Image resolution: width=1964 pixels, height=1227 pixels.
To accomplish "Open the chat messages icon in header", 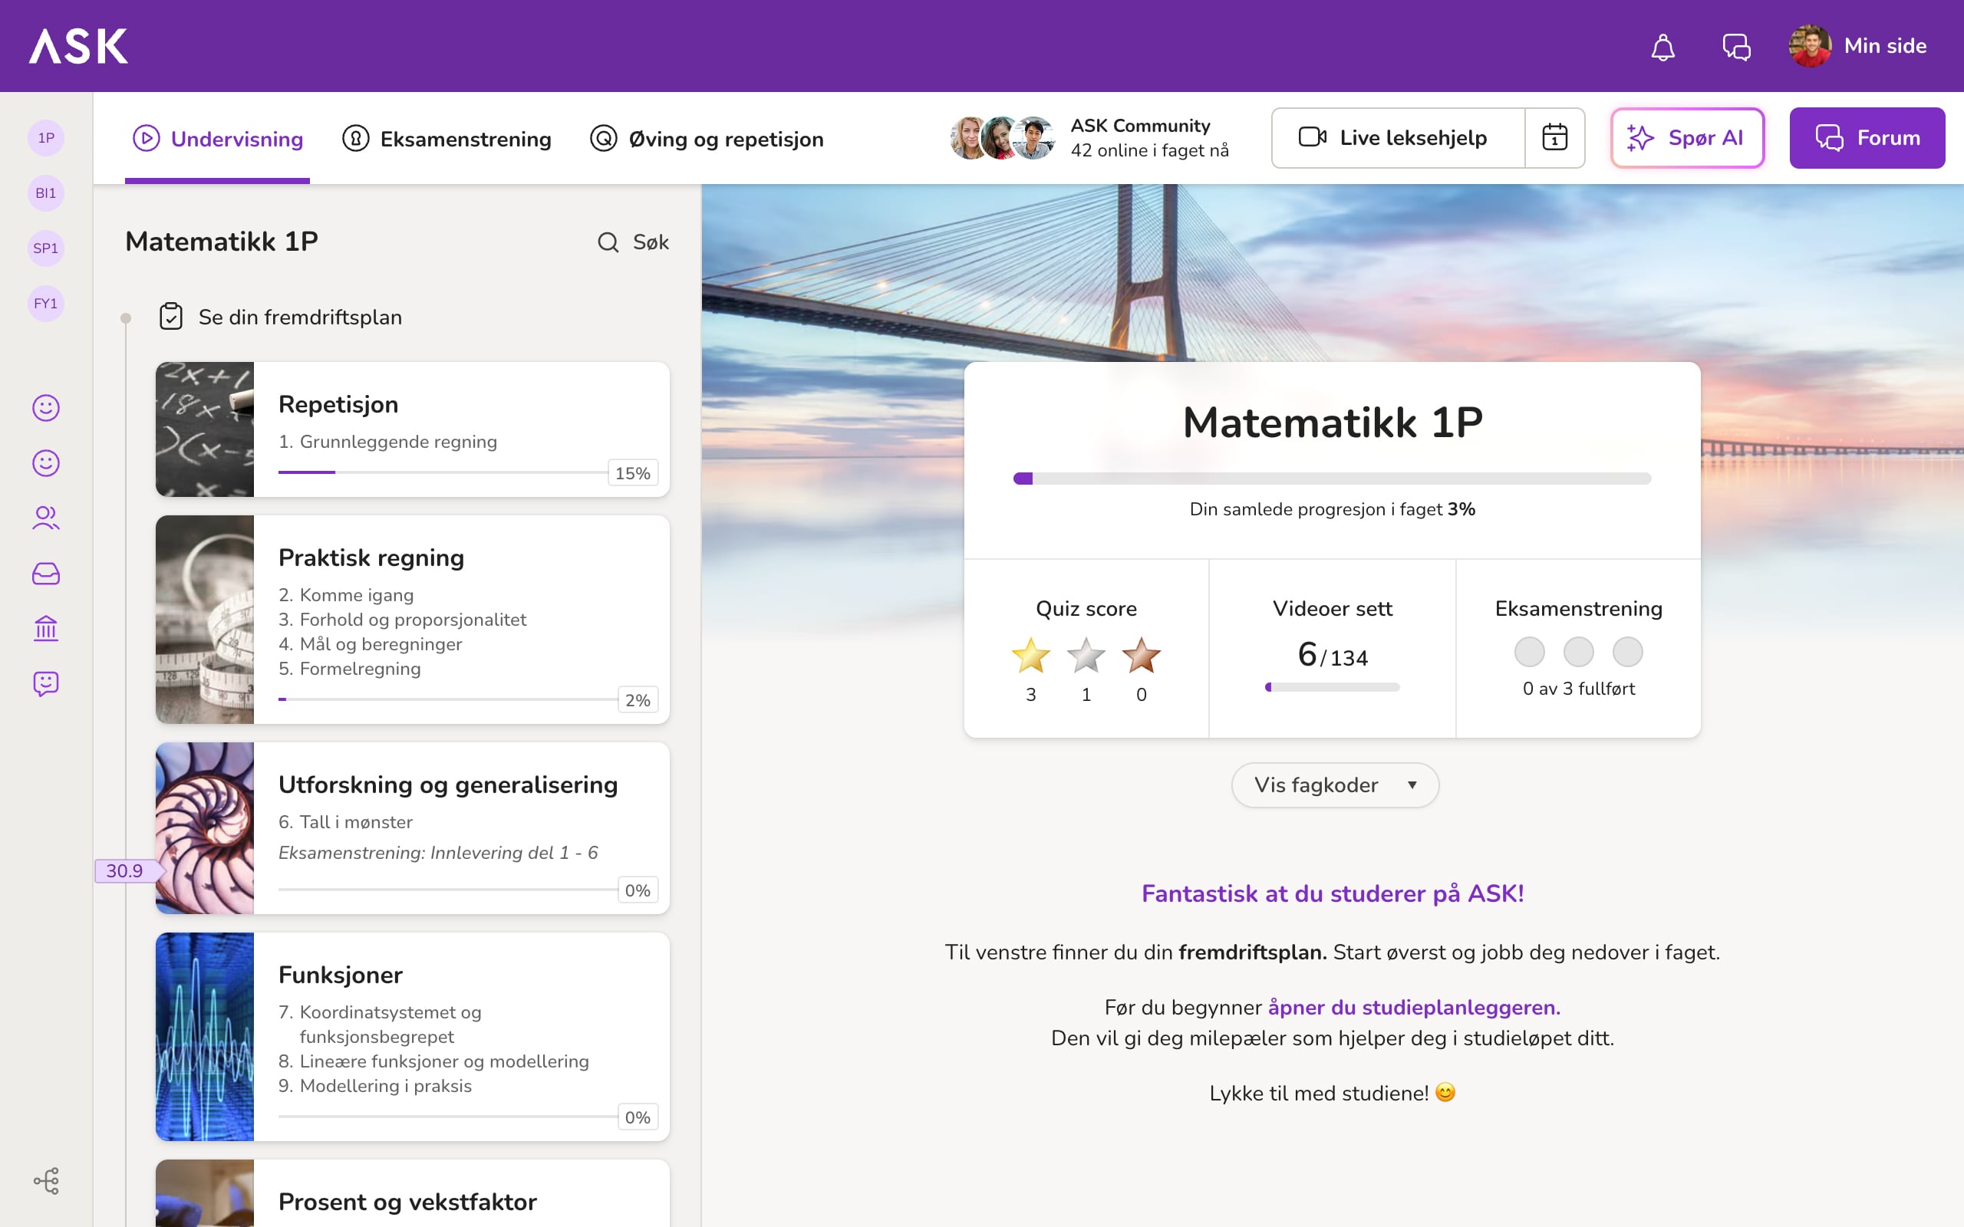I will point(1736,47).
